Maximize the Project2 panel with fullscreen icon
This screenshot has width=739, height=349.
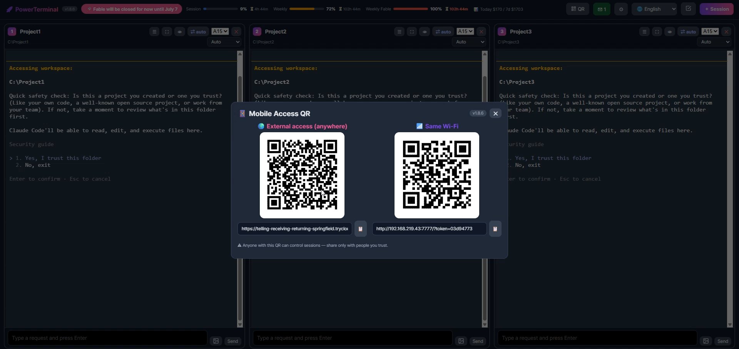412,32
